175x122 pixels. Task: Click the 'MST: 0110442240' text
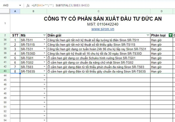103,24
